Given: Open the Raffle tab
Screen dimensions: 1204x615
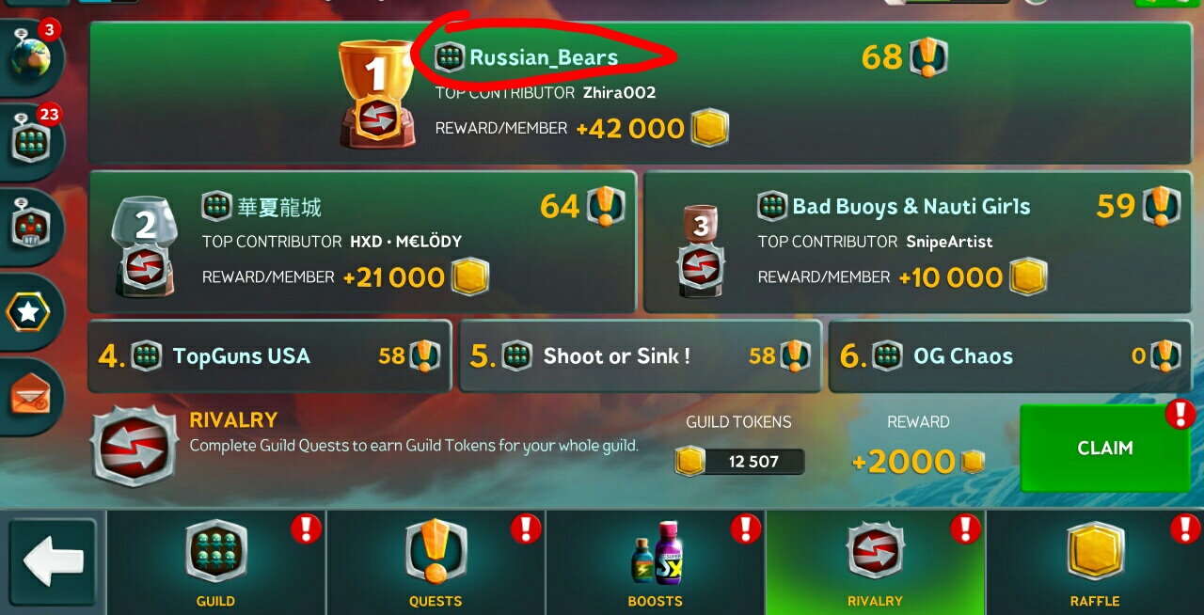Looking at the screenshot, I should (1095, 562).
